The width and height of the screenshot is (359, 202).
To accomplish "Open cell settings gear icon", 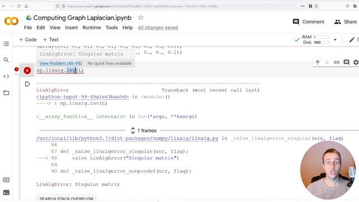I will tap(356, 62).
